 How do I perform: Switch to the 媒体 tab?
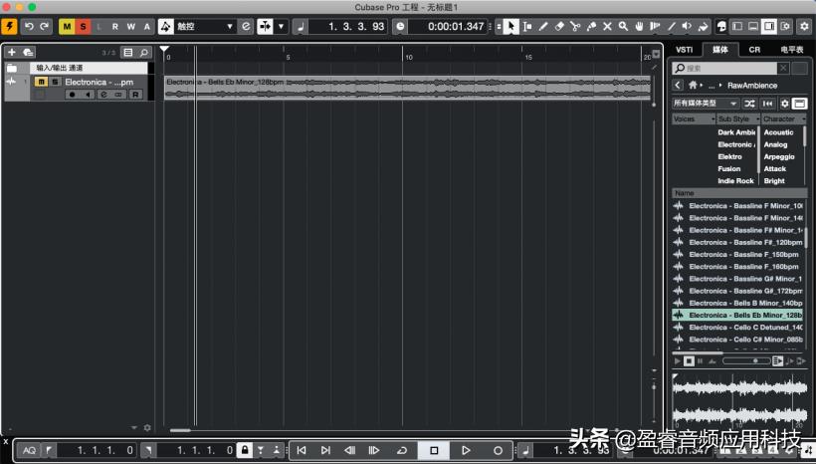pos(720,50)
